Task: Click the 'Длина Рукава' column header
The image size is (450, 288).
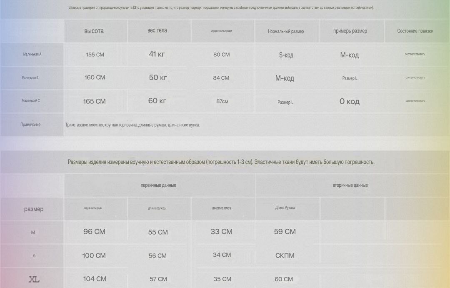Action: coord(285,208)
